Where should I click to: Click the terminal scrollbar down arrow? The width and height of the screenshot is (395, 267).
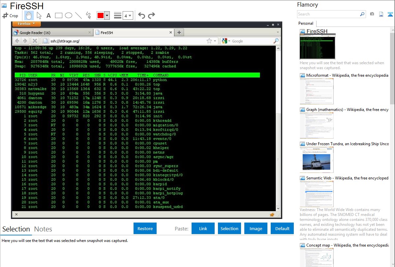[278, 208]
